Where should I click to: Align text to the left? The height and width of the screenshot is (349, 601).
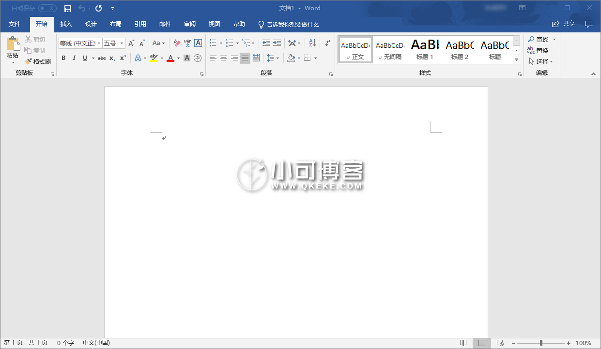(213, 58)
